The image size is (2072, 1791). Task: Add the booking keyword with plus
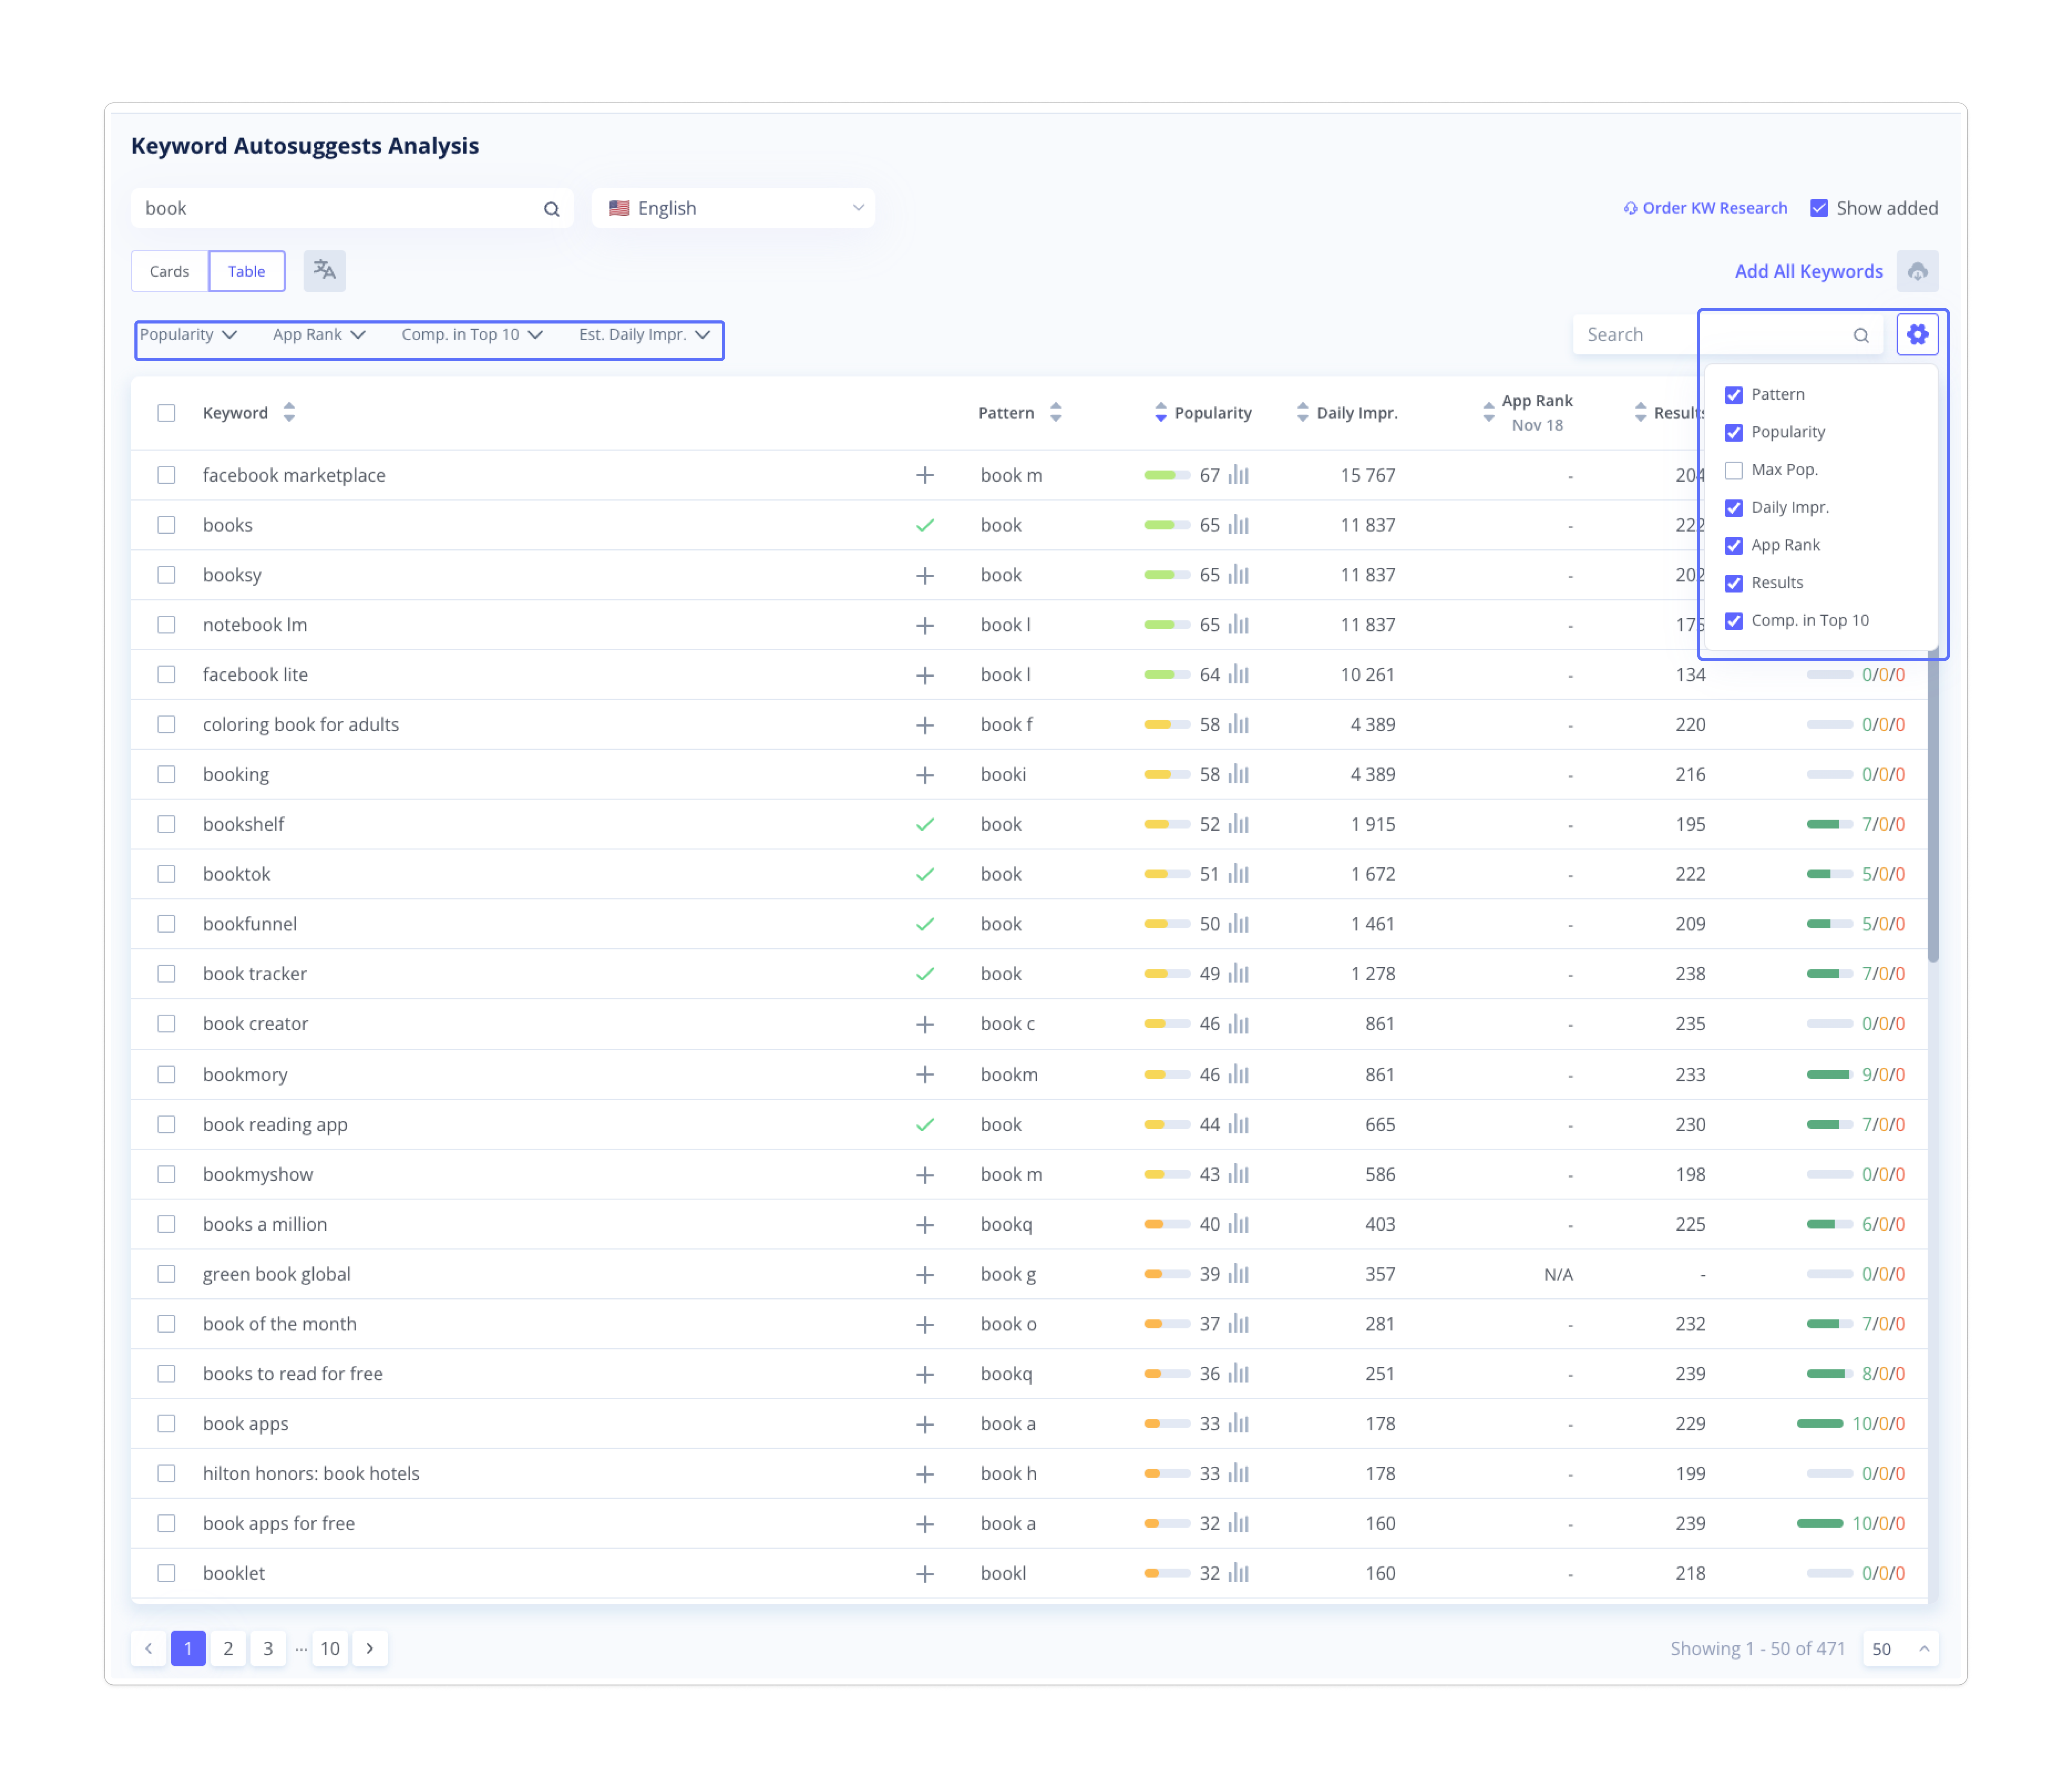pos(925,775)
